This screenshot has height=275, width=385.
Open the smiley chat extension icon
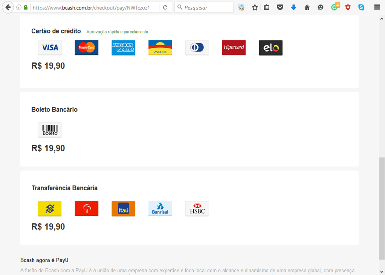(x=321, y=8)
